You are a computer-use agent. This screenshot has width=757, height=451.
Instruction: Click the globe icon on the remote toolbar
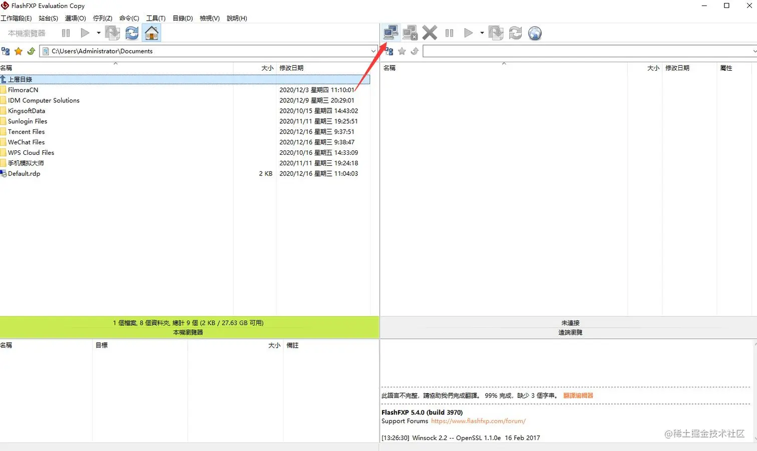pos(535,33)
